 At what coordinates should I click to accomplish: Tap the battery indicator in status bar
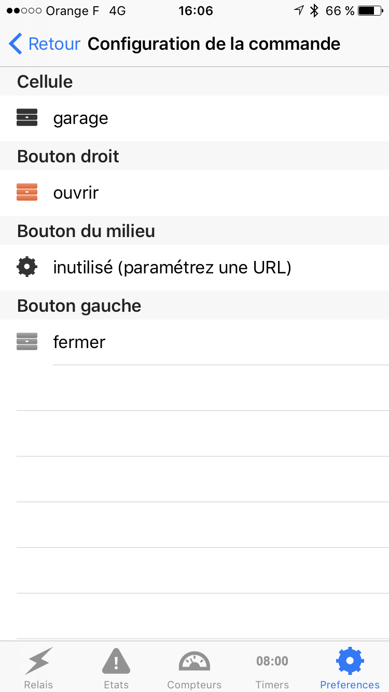click(x=370, y=11)
